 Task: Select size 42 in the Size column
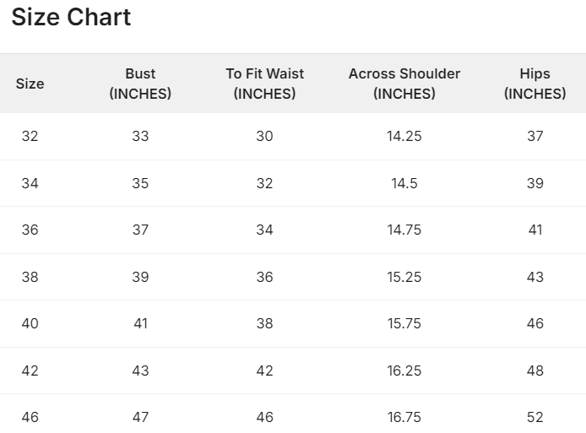(x=30, y=371)
